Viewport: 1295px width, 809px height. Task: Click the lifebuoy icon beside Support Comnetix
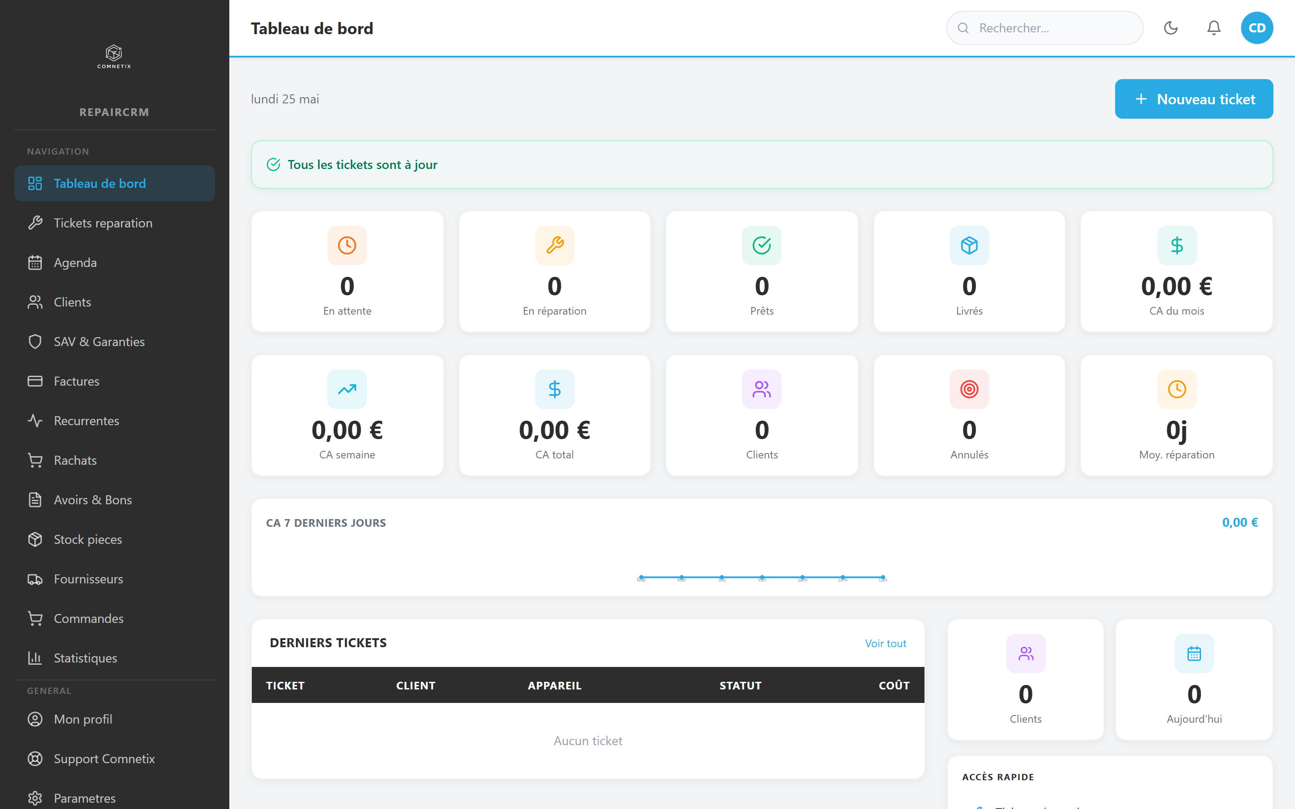(x=36, y=759)
